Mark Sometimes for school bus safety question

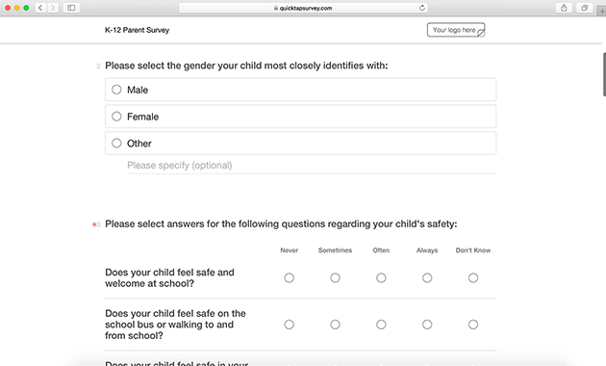point(335,325)
